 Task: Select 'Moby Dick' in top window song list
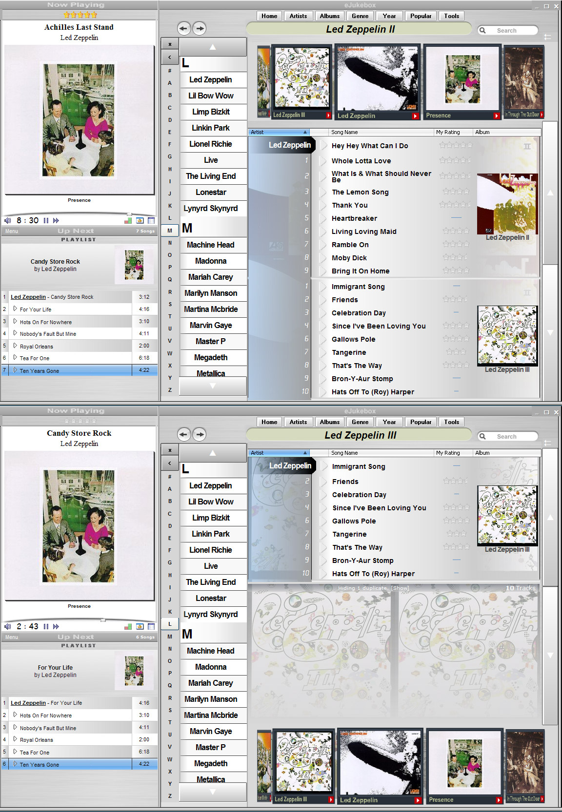click(349, 258)
